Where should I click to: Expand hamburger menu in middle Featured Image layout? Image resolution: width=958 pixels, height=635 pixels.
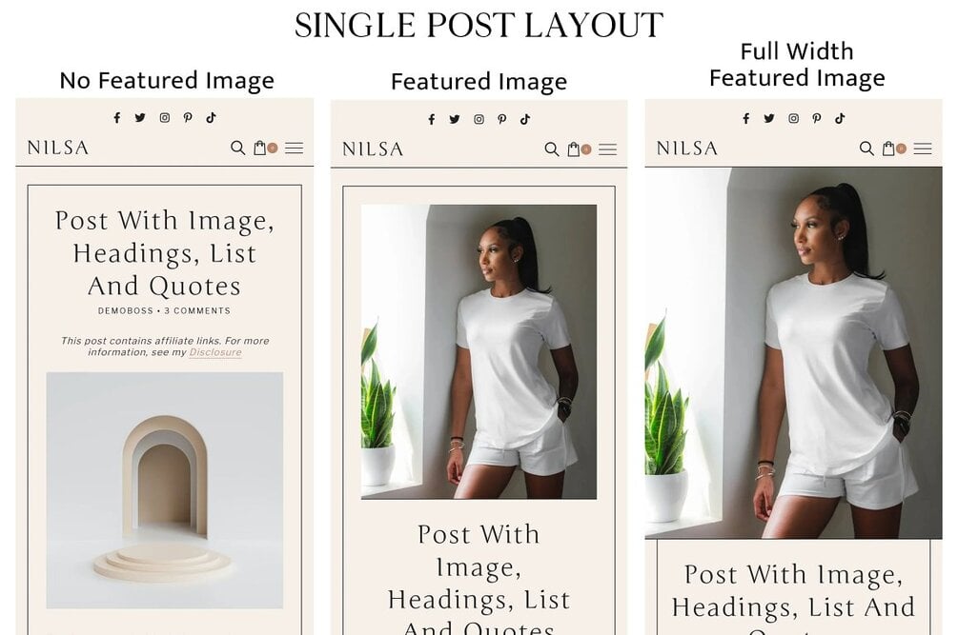[x=607, y=149]
